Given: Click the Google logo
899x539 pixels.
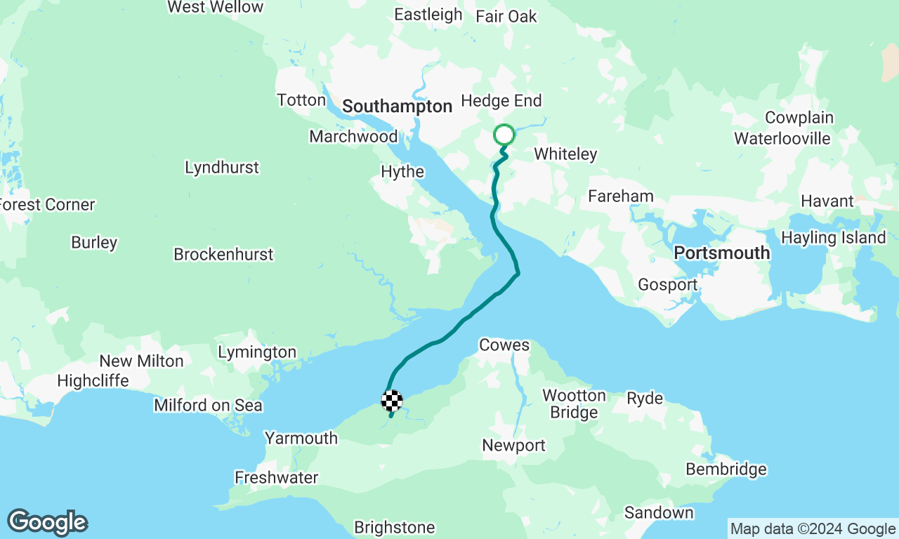Looking at the screenshot, I should point(47,523).
